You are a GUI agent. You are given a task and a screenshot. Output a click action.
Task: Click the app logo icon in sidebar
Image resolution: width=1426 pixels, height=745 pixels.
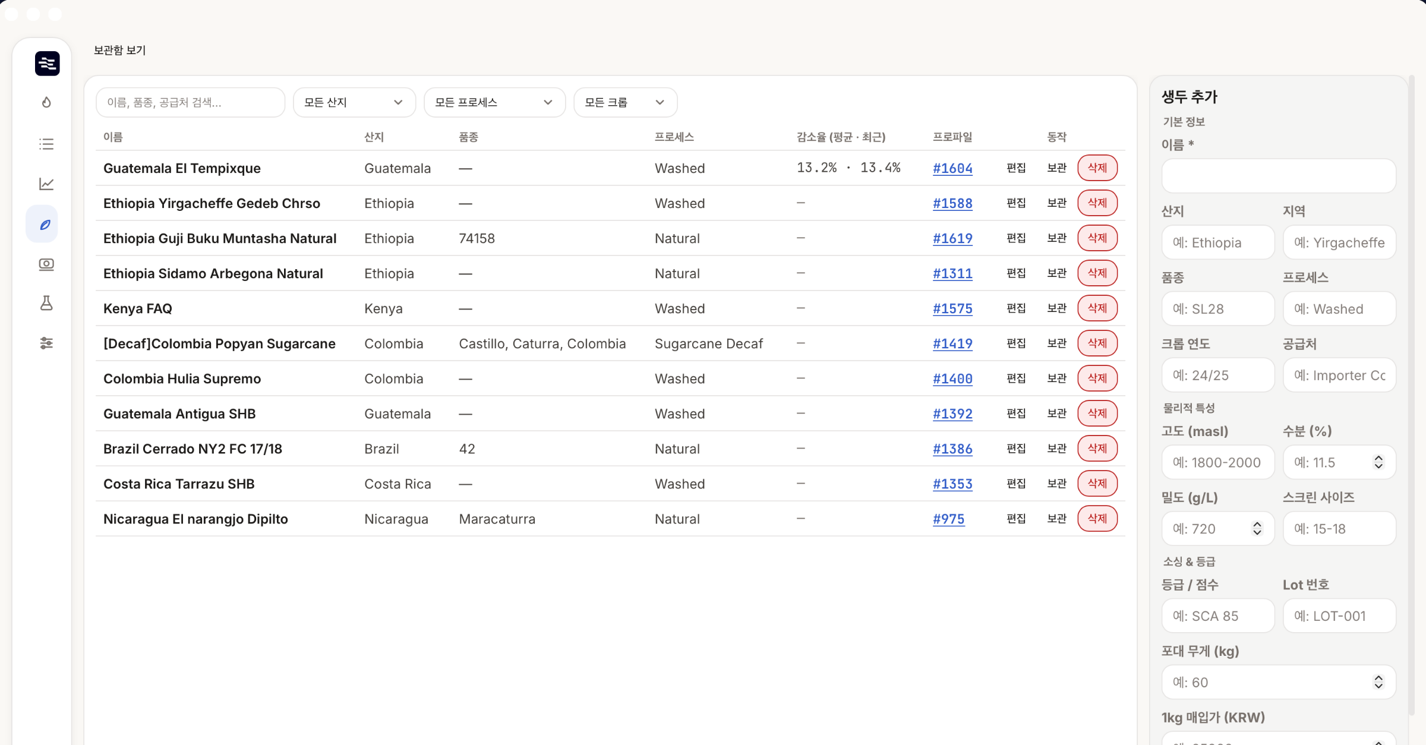point(47,64)
